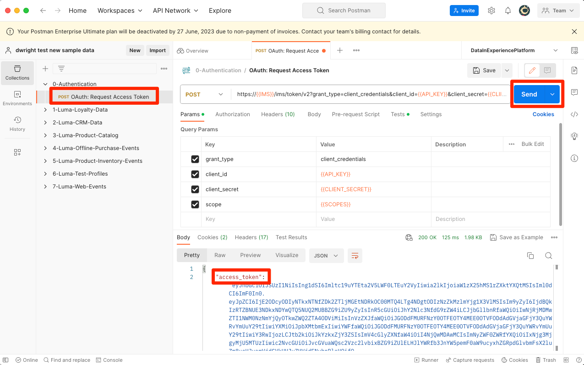The width and height of the screenshot is (584, 365).
Task: Open Bulk Edit for parameters
Action: coord(533,144)
